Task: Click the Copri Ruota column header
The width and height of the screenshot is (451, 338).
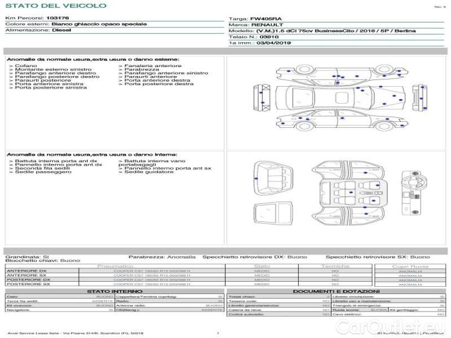Action: (x=410, y=266)
